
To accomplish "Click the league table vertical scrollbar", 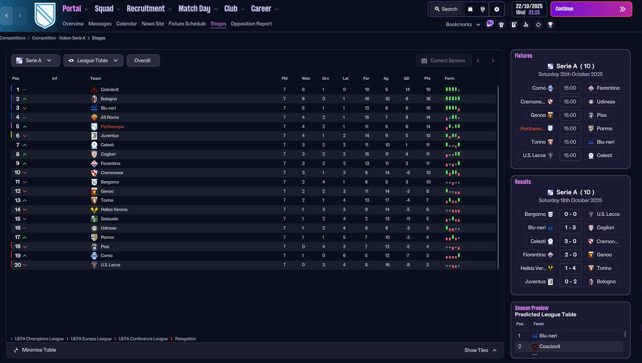I will tap(498, 176).
